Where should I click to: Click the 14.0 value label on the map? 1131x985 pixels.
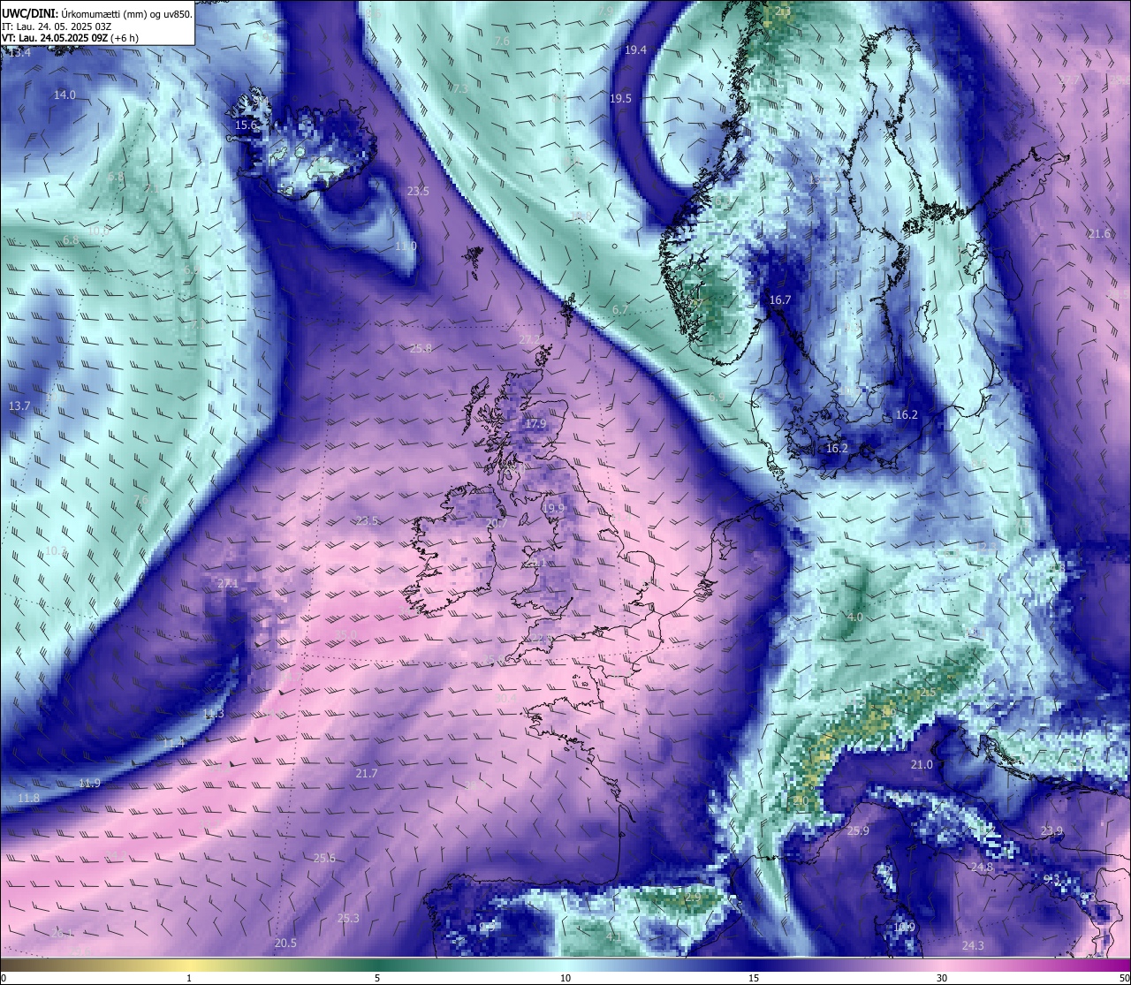coord(65,95)
